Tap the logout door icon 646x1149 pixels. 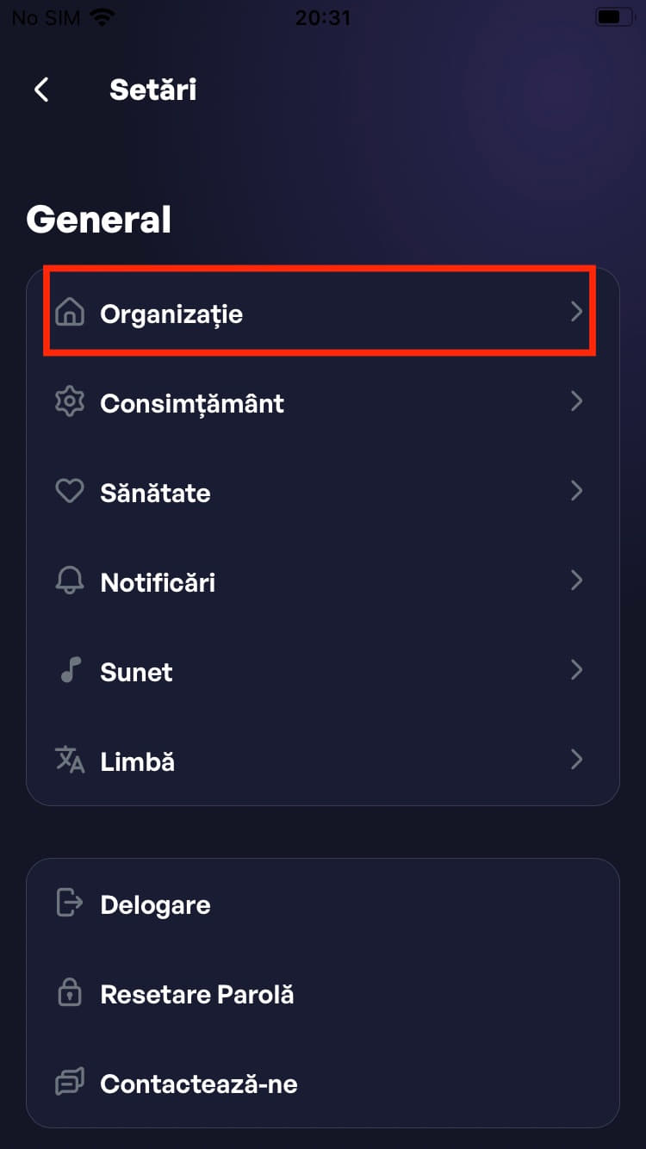[x=70, y=904]
